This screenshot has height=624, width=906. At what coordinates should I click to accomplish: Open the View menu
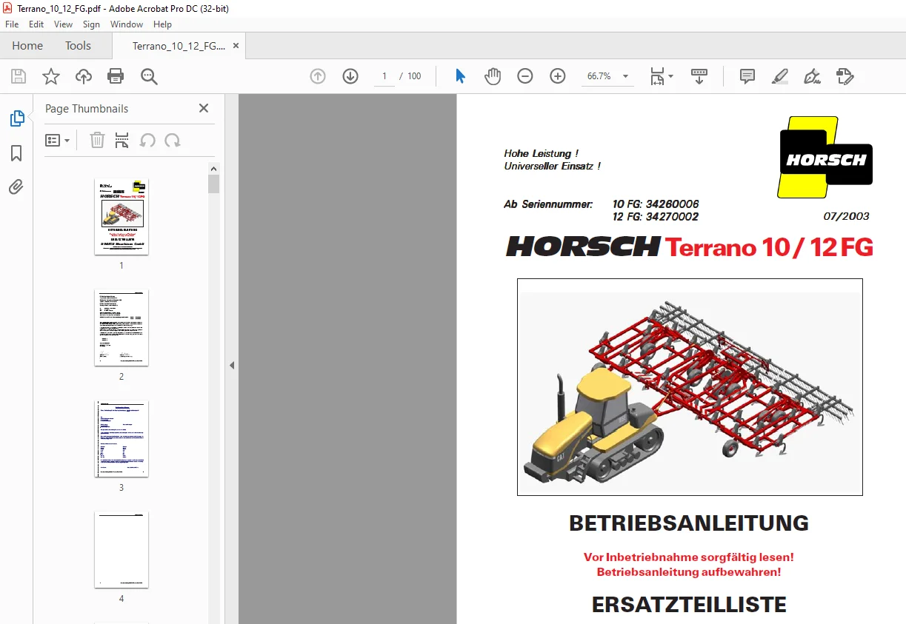(63, 24)
